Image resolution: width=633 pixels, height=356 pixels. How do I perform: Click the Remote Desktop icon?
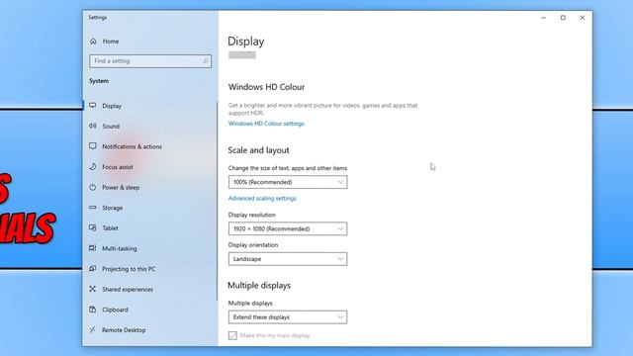pos(93,329)
